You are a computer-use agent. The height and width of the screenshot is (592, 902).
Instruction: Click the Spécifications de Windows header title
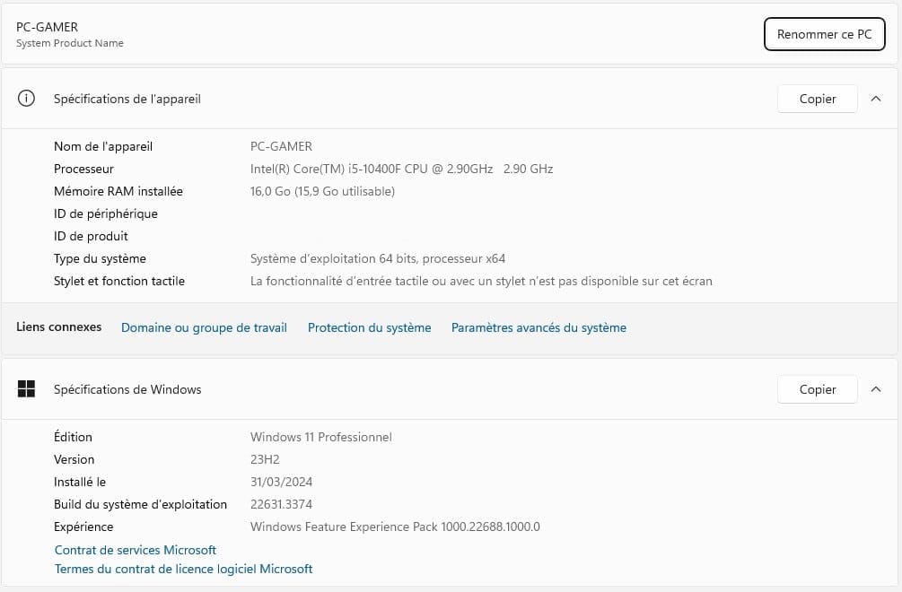[127, 389]
